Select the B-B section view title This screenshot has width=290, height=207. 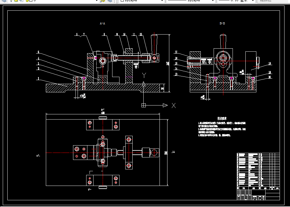(222, 23)
